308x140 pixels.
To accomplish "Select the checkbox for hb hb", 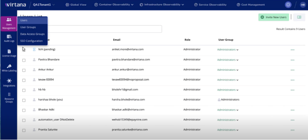I will 24,90.
